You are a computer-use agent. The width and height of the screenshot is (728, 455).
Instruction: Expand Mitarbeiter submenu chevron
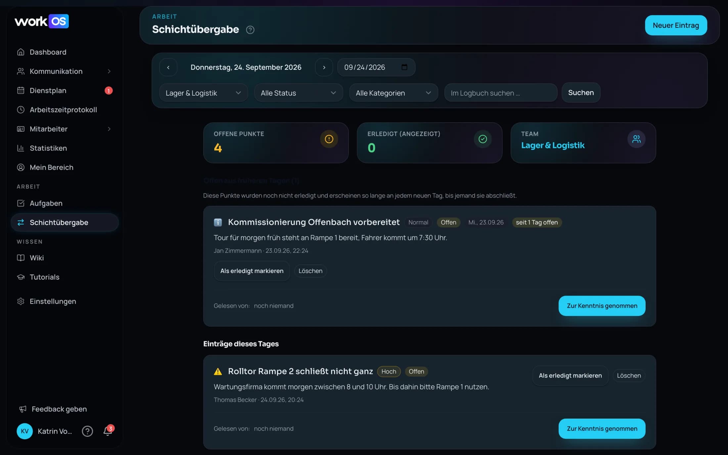(109, 129)
